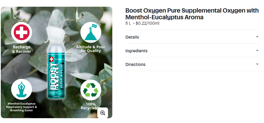Click the Altitude & Poor Air Quality caption

[91, 49]
